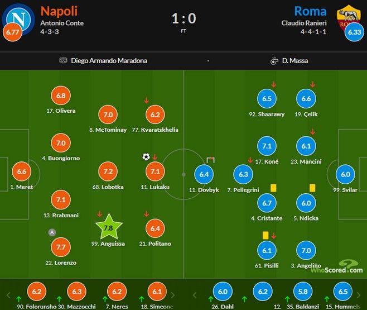The height and width of the screenshot is (310, 367).
Task: Click Ndicka's yellow card icon
Action: pos(313,188)
